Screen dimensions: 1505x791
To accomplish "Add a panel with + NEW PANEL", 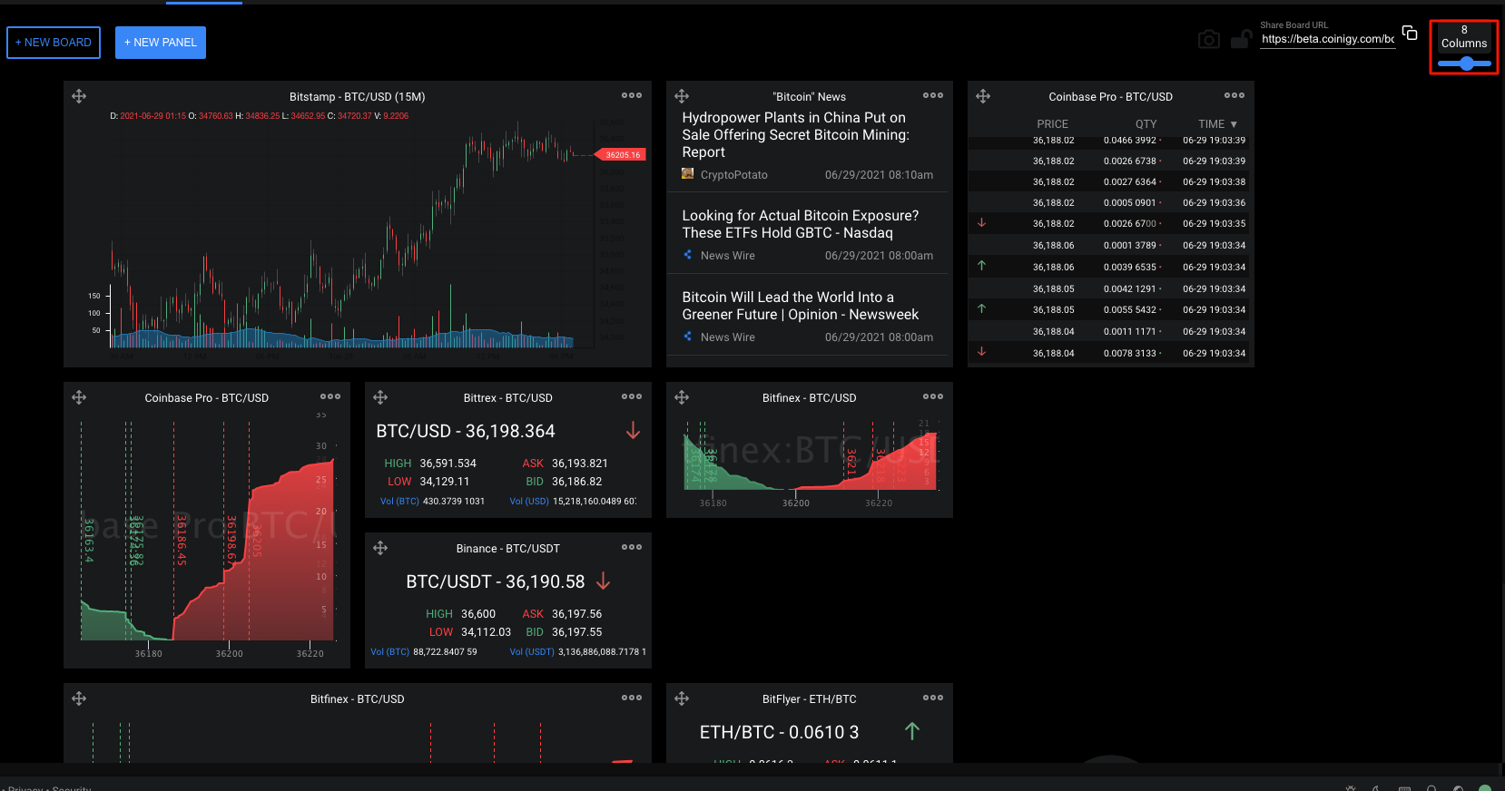I will pyautogui.click(x=161, y=43).
